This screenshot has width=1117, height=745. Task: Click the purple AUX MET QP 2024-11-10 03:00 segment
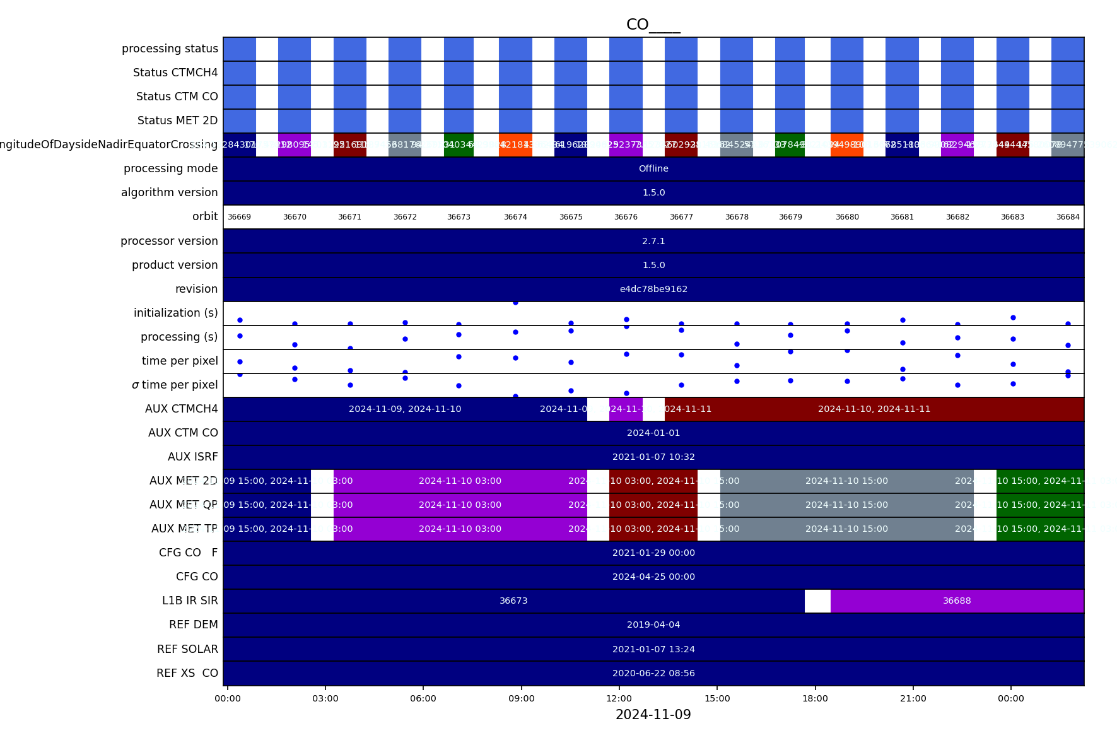(x=460, y=505)
